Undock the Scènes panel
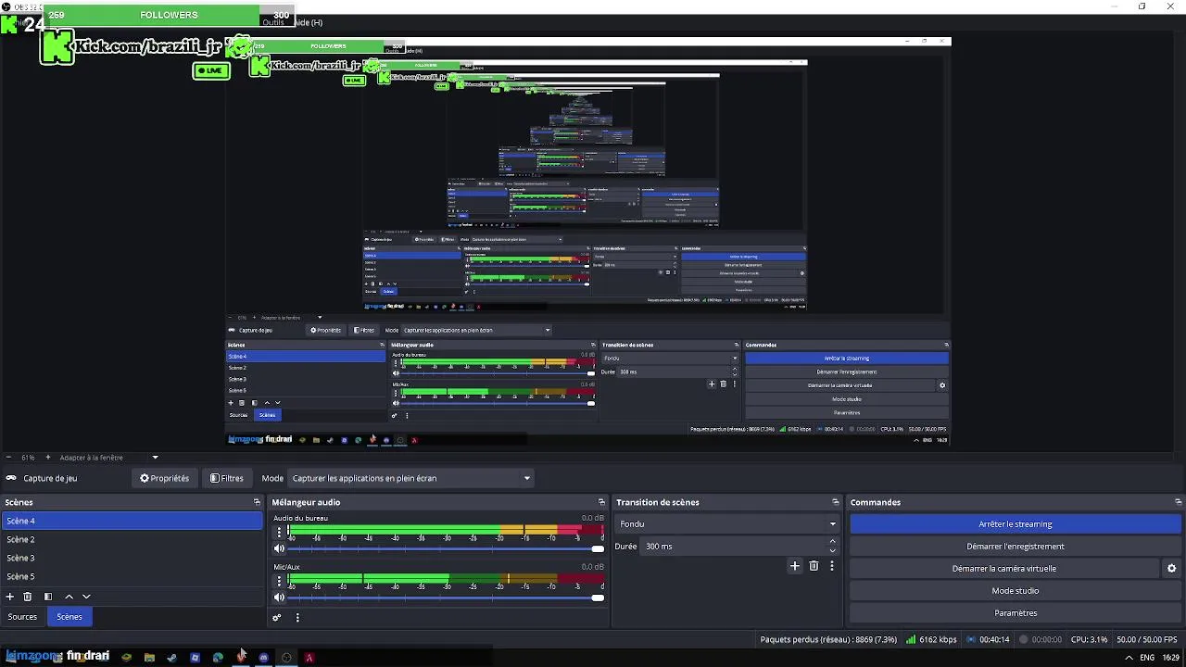This screenshot has width=1186, height=667. pyautogui.click(x=257, y=502)
